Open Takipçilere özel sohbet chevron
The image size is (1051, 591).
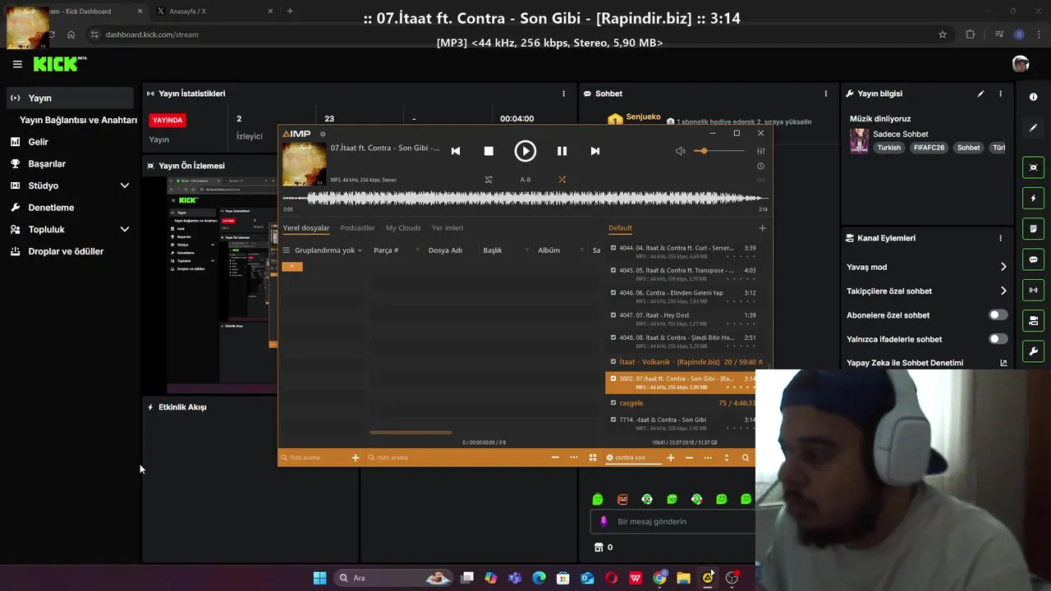click(1003, 291)
